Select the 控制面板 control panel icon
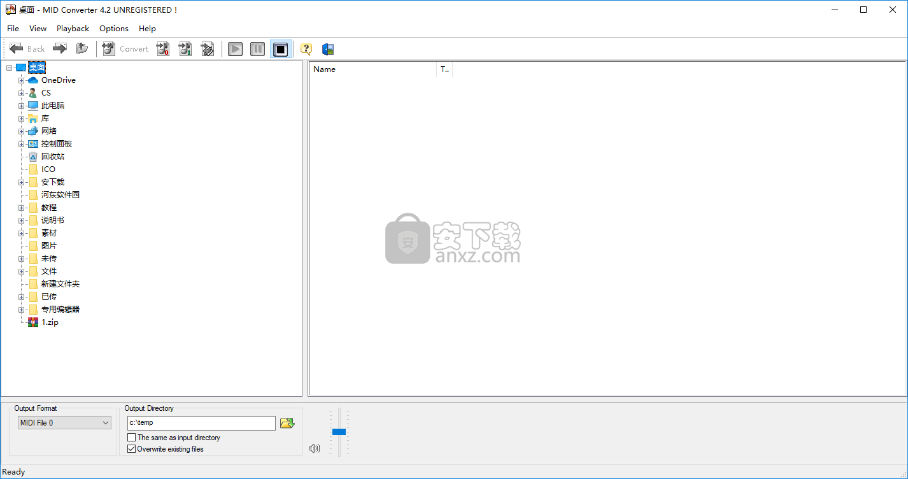The width and height of the screenshot is (908, 479). 33,144
